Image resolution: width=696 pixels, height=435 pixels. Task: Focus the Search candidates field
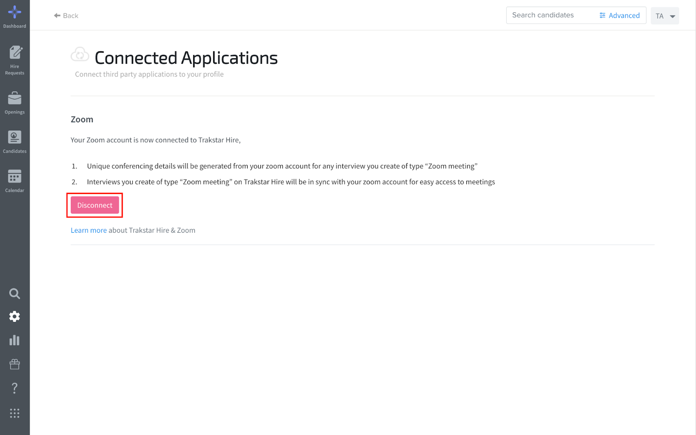pos(551,15)
